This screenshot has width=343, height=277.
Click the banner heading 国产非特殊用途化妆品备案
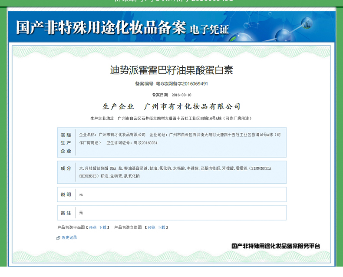(101, 27)
